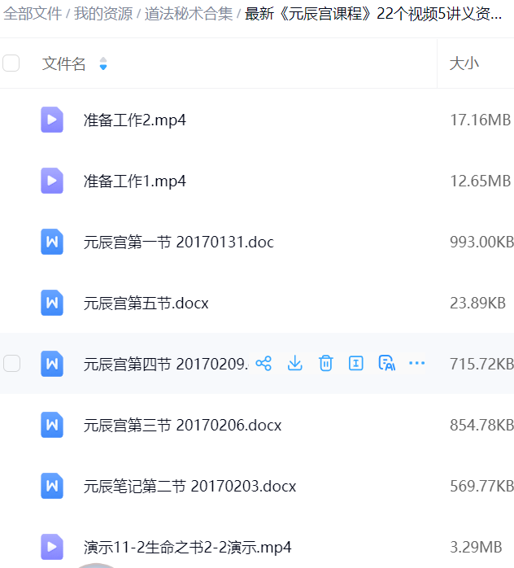Go to 全部文件 in the breadcrumb
The width and height of the screenshot is (514, 568).
coord(33,14)
